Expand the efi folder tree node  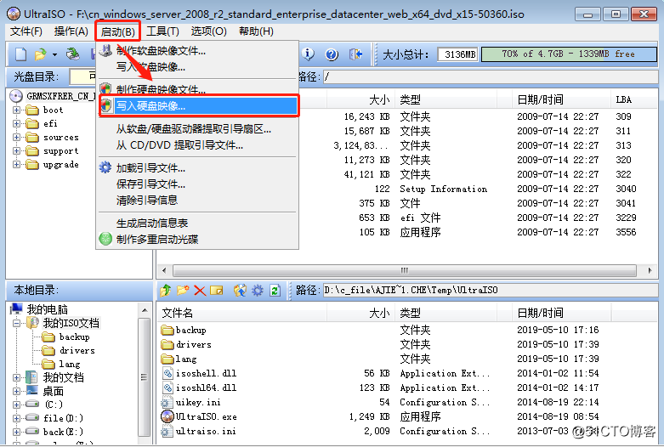16,123
